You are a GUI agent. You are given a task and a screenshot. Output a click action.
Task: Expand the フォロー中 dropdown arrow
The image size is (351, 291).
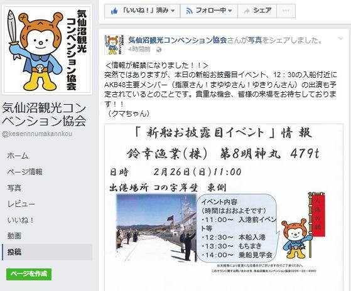230,11
